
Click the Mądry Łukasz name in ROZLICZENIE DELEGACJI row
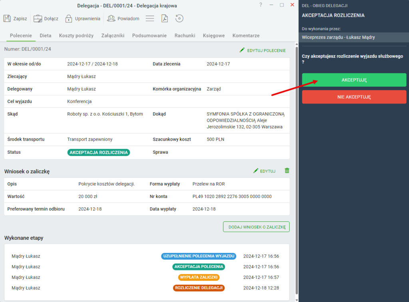tap(26, 288)
